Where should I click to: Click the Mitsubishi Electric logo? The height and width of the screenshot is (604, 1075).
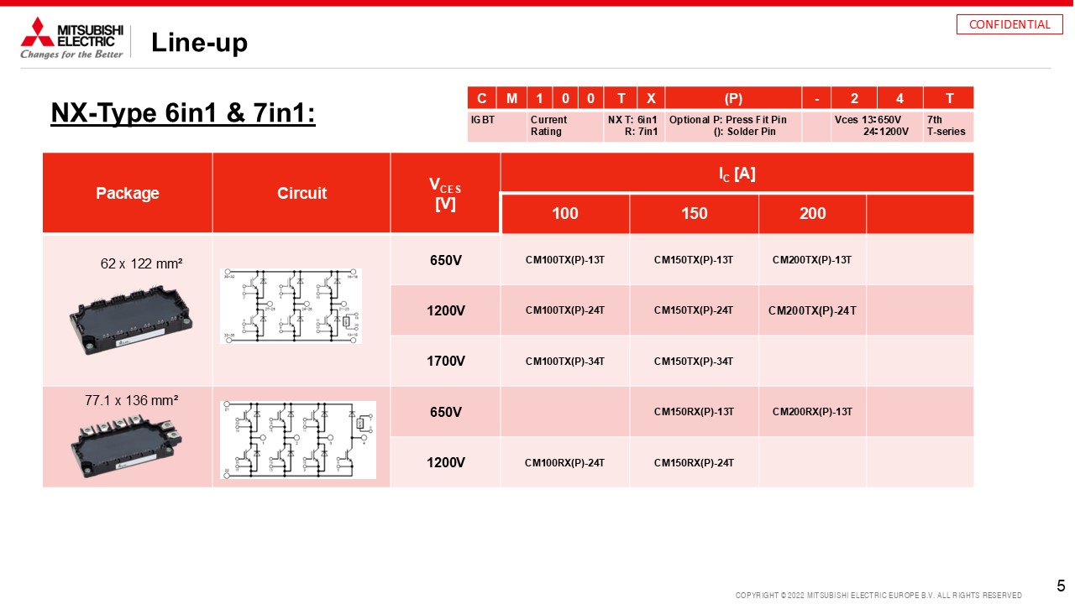click(x=71, y=38)
